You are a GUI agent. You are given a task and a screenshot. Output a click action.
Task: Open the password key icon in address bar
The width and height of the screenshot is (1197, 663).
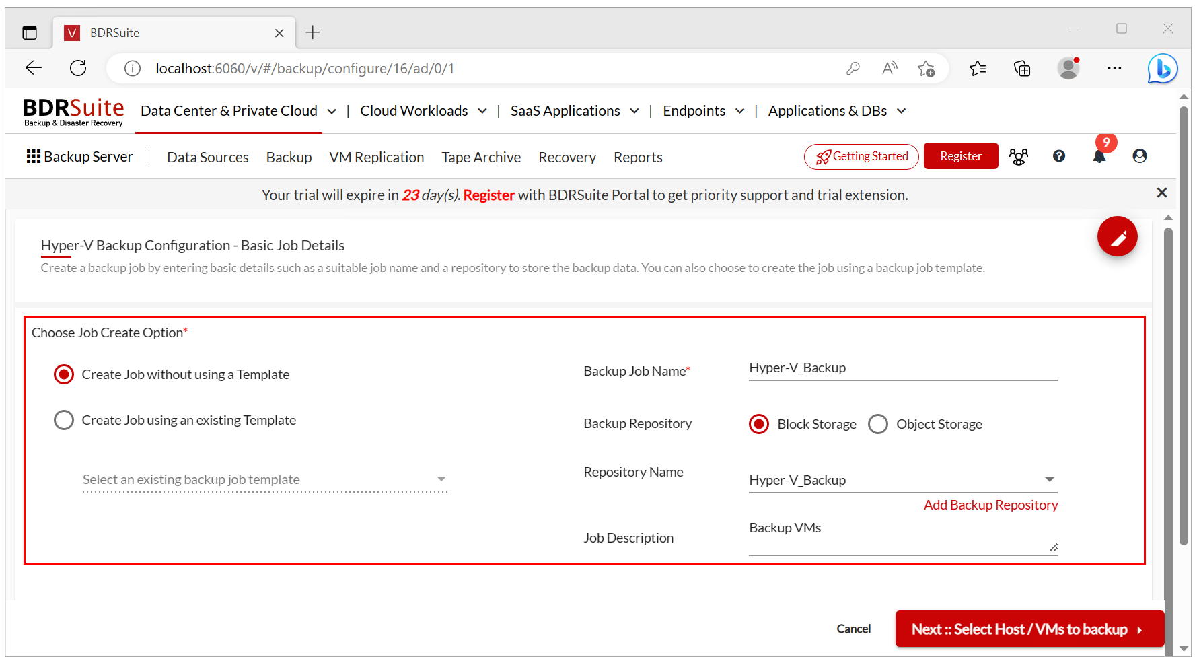853,68
